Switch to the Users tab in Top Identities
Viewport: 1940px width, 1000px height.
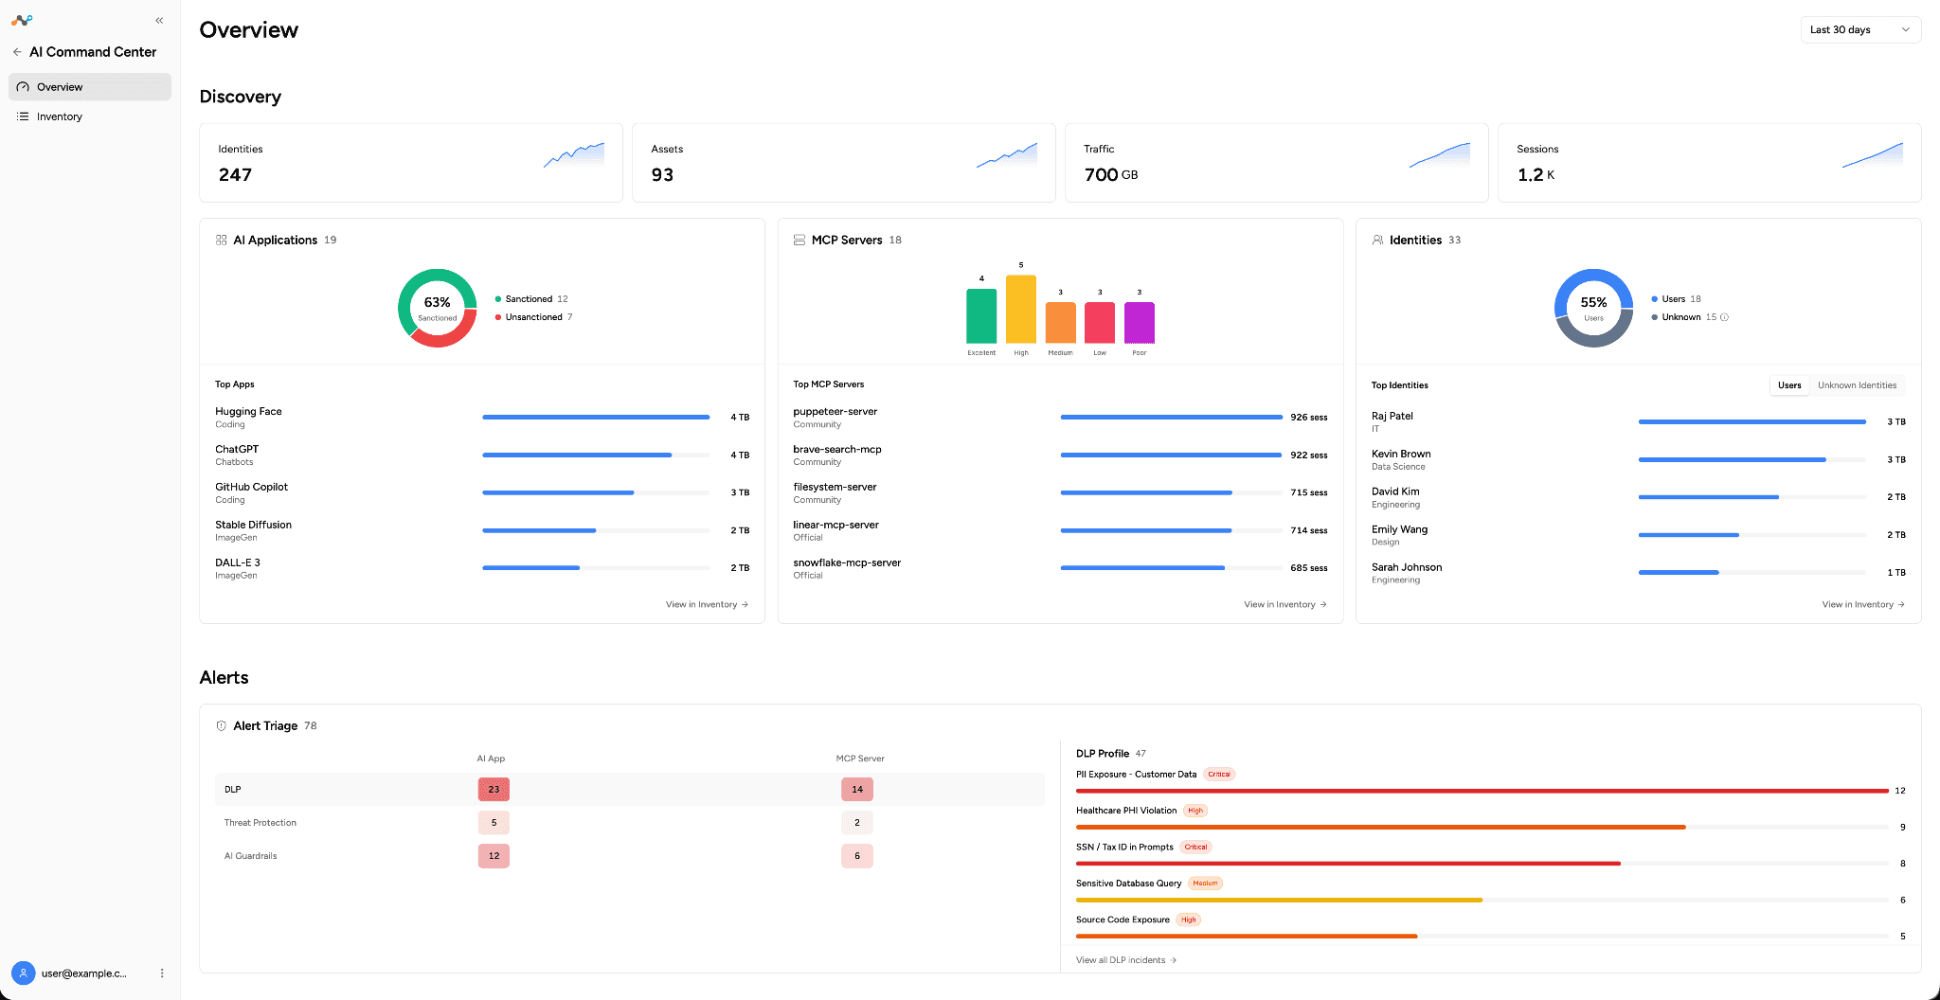click(1789, 385)
